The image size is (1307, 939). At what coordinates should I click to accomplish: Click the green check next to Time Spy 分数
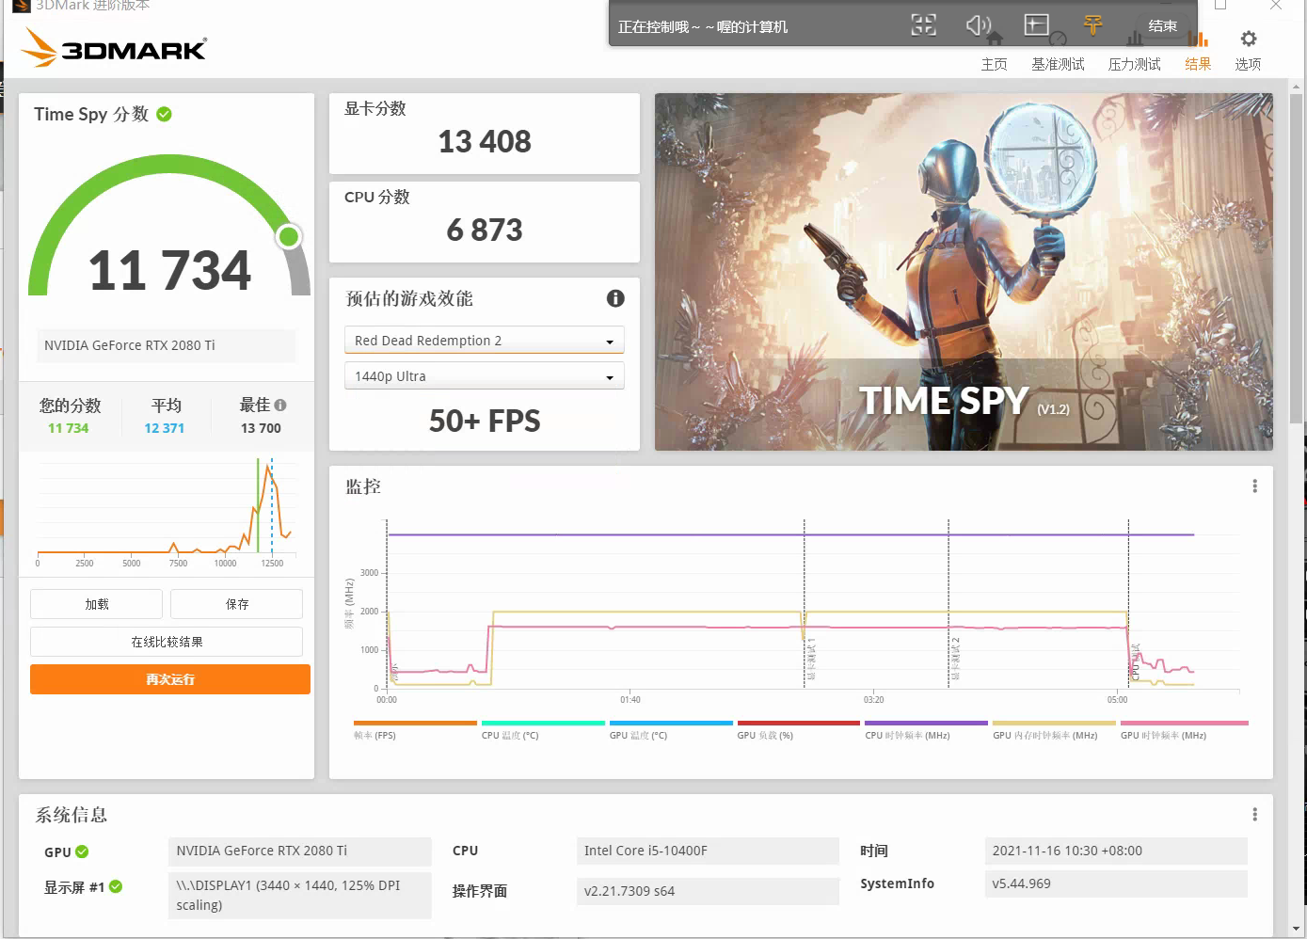coord(165,114)
